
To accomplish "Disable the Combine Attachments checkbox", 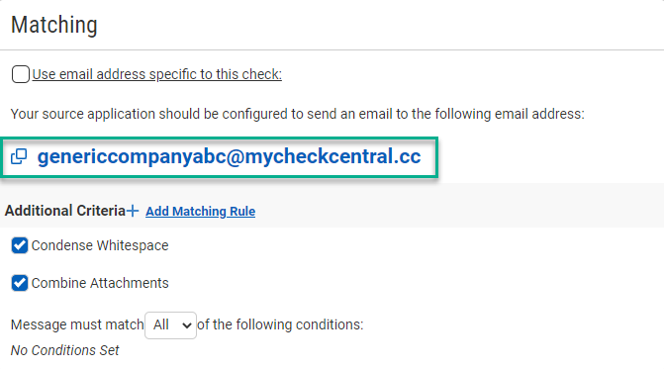I will click(20, 283).
